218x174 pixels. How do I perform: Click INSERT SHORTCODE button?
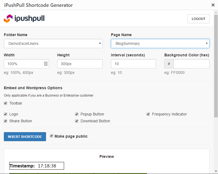[25, 137]
